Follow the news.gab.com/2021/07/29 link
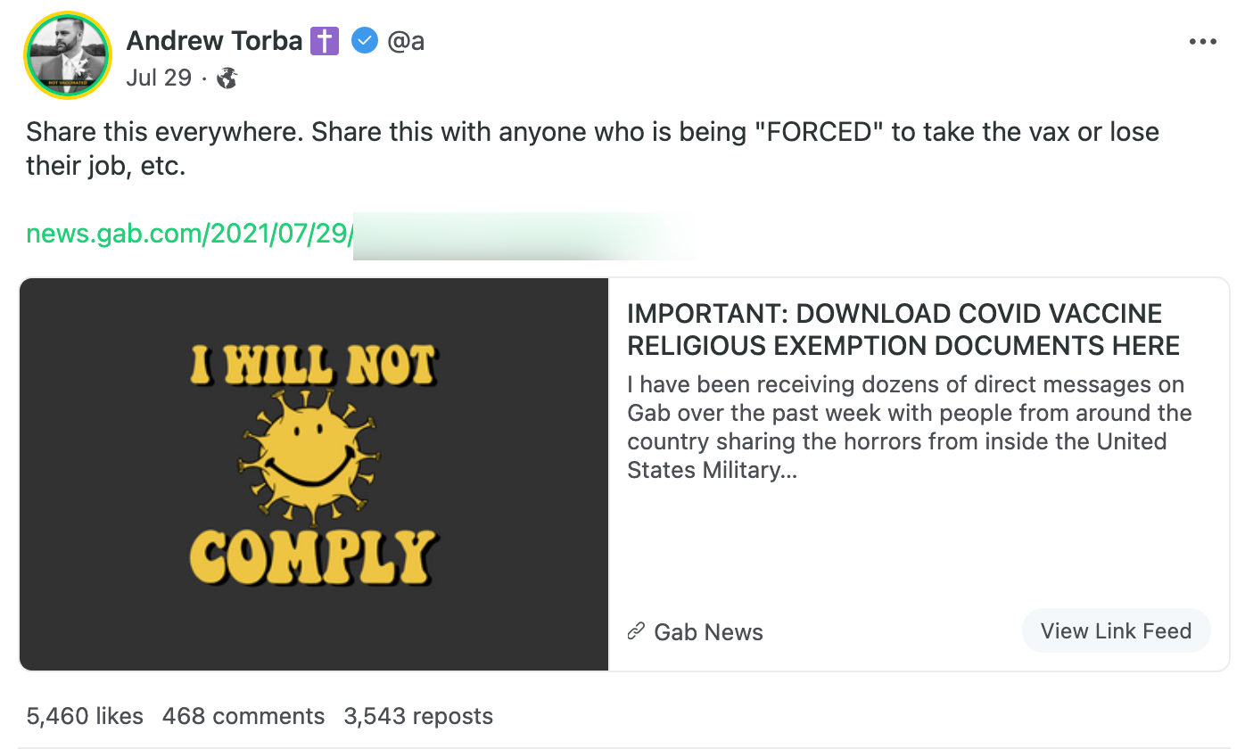This screenshot has height=749, width=1245. click(190, 235)
